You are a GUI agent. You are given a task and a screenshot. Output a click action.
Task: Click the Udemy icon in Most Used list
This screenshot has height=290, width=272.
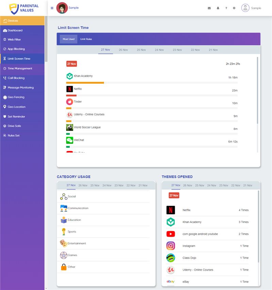(69, 115)
